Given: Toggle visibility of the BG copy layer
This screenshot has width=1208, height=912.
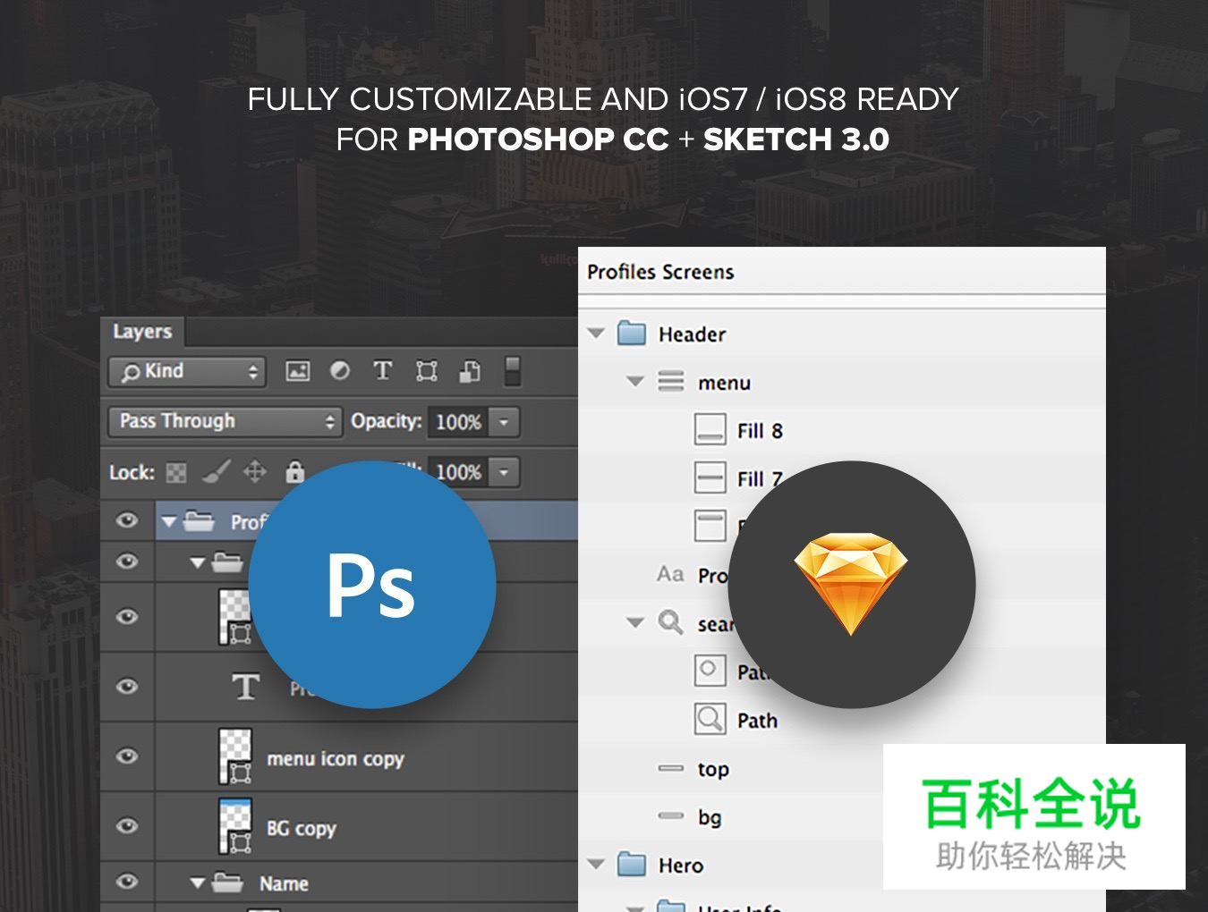Looking at the screenshot, I should [126, 827].
